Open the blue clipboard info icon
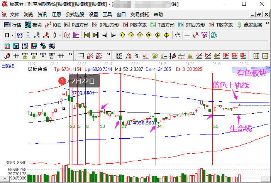The height and width of the screenshot is (183, 271). click(x=28, y=35)
